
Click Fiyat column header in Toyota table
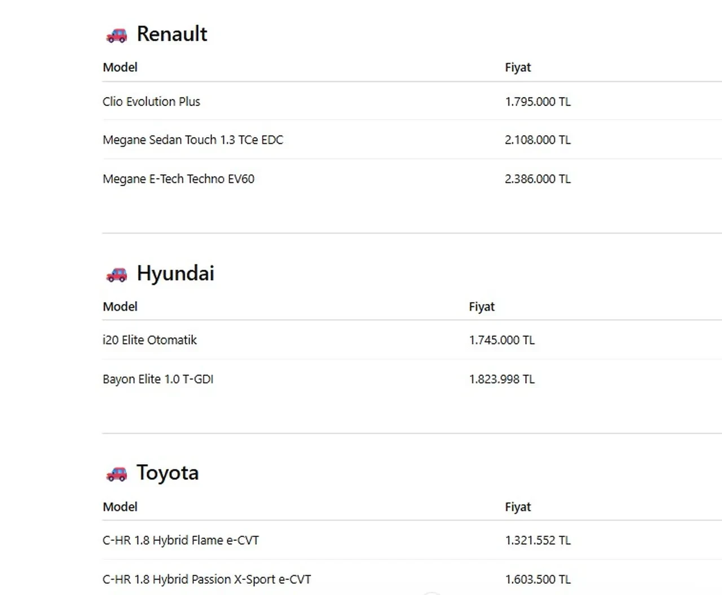pyautogui.click(x=518, y=507)
